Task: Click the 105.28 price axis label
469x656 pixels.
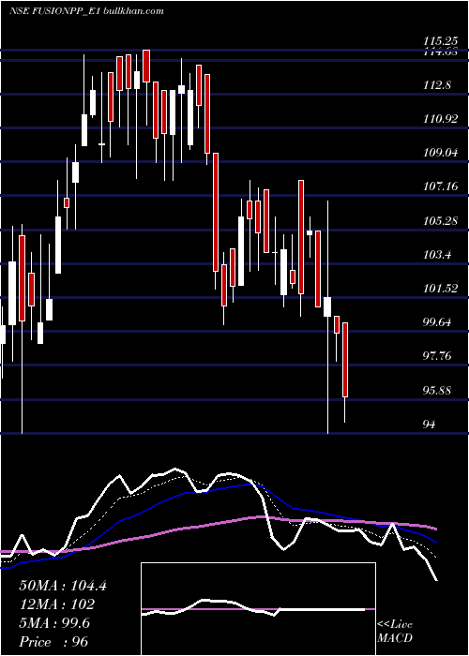Action: pos(440,221)
